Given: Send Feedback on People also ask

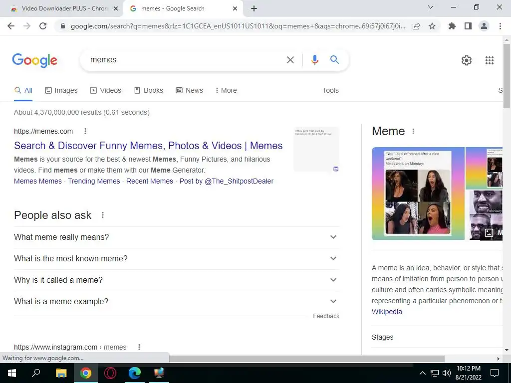Looking at the screenshot, I should point(326,316).
